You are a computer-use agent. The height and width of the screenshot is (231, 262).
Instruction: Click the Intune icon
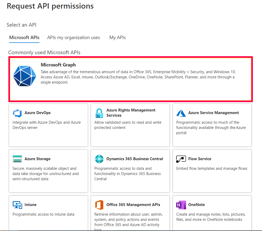coord(17,205)
